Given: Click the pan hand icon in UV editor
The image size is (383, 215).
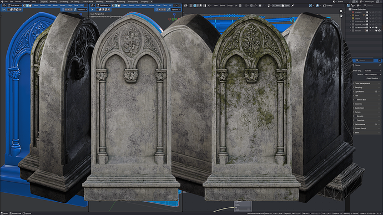Looking at the screenshot, I should click(341, 16).
